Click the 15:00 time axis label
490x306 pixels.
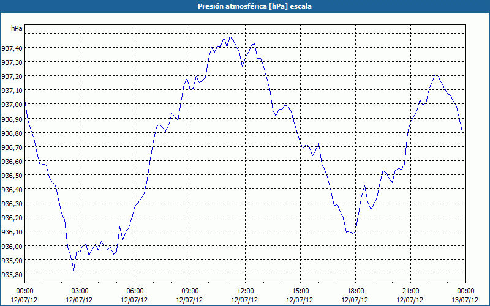click(x=300, y=291)
